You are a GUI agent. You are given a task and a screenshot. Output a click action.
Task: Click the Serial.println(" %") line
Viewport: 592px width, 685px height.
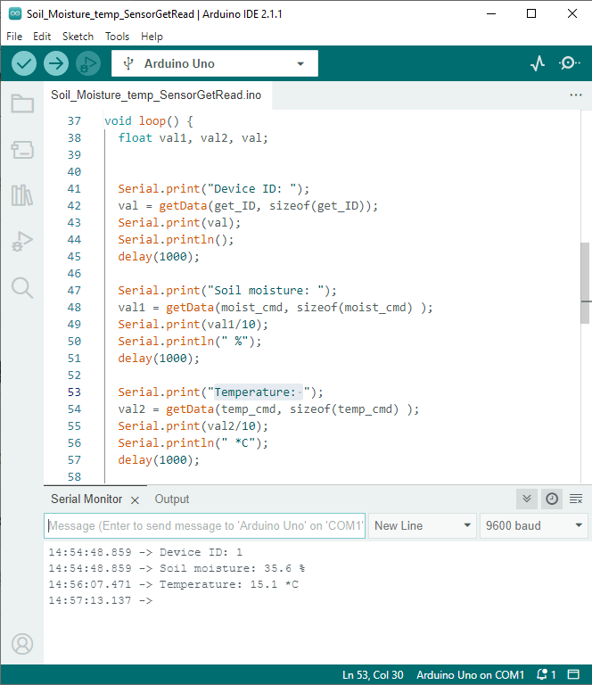pyautogui.click(x=190, y=342)
